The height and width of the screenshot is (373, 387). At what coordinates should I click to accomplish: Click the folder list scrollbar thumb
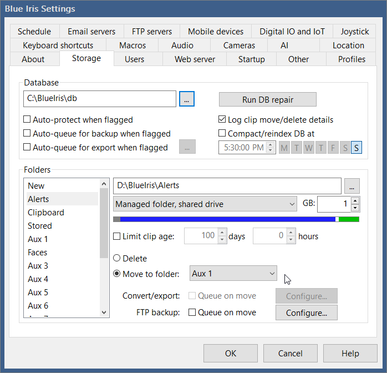pyautogui.click(x=104, y=223)
